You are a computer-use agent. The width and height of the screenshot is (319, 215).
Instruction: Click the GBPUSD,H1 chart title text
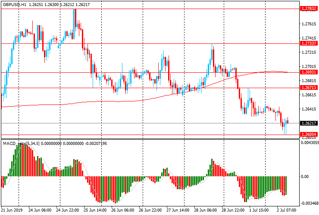click(x=15, y=4)
